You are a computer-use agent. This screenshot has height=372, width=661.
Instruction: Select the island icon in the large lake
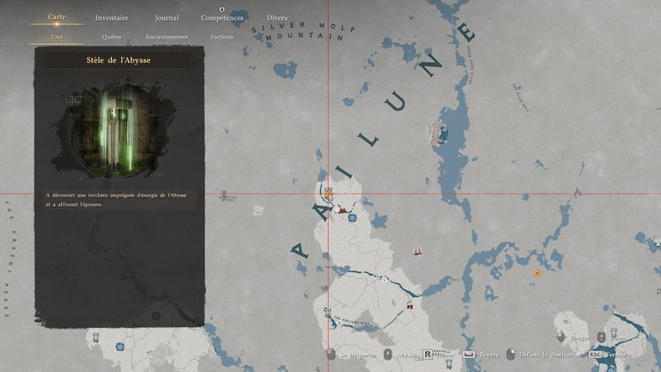[x=441, y=133]
